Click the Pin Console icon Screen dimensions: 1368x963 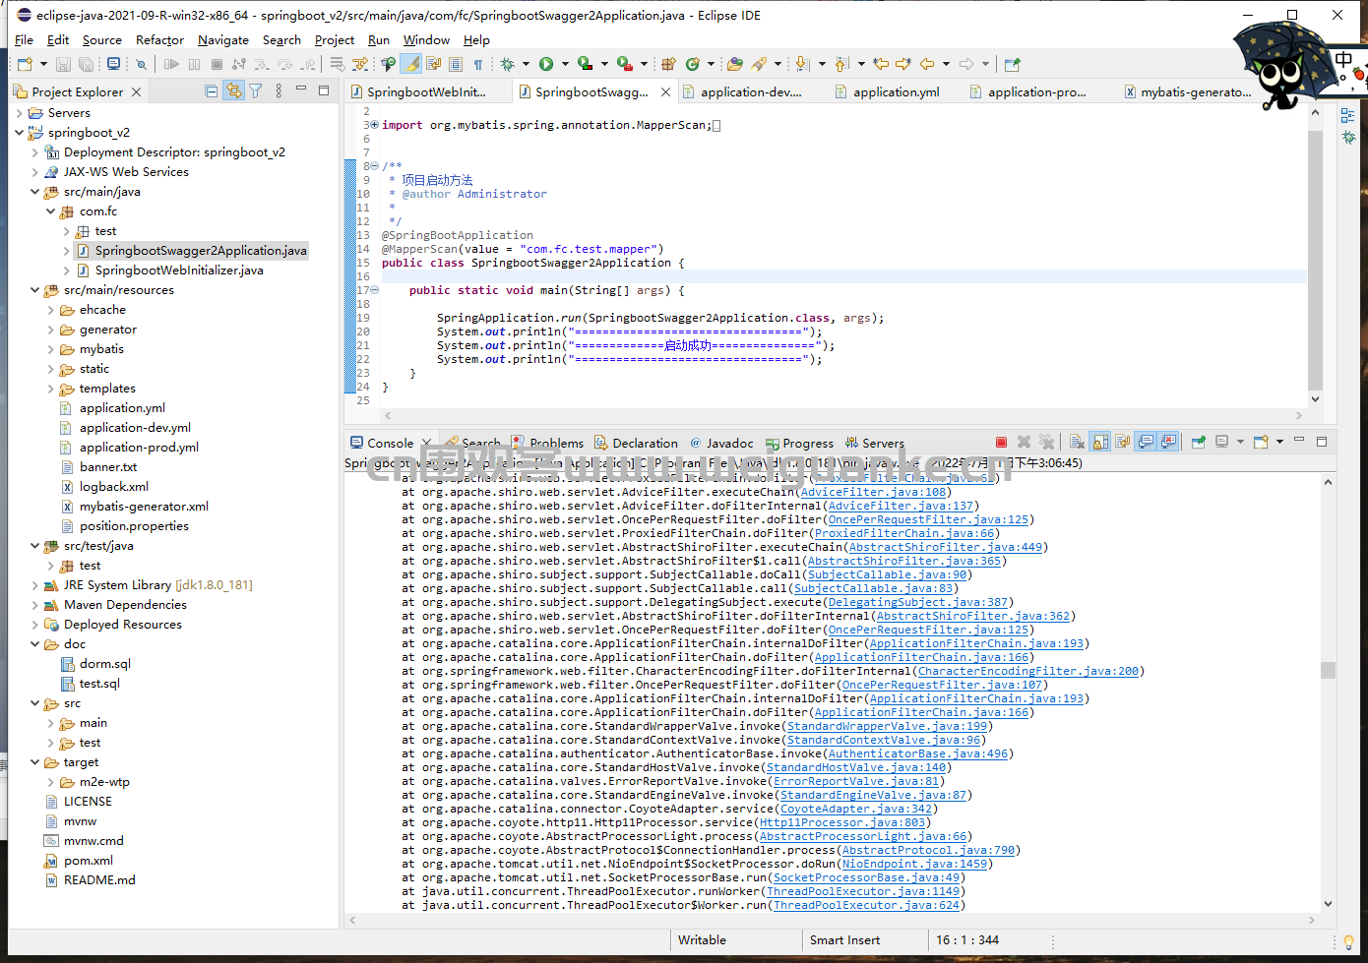coord(1198,443)
